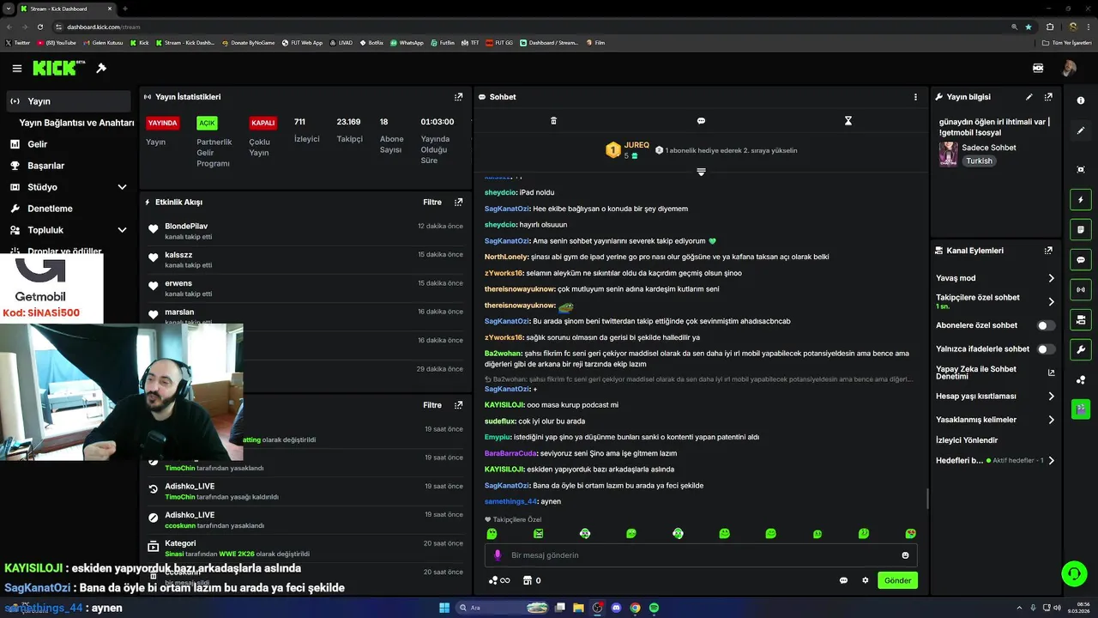Click username SagKanatOzi in the 'Hee ekibe bağlıysan' chat message
This screenshot has width=1098, height=618.
point(506,209)
